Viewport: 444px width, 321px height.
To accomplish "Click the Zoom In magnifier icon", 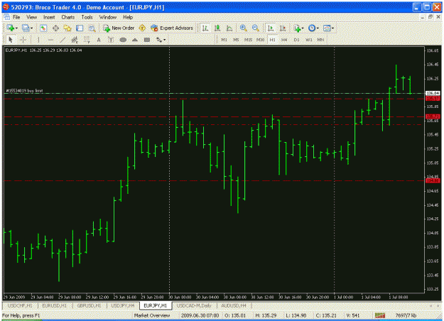I will point(243,28).
